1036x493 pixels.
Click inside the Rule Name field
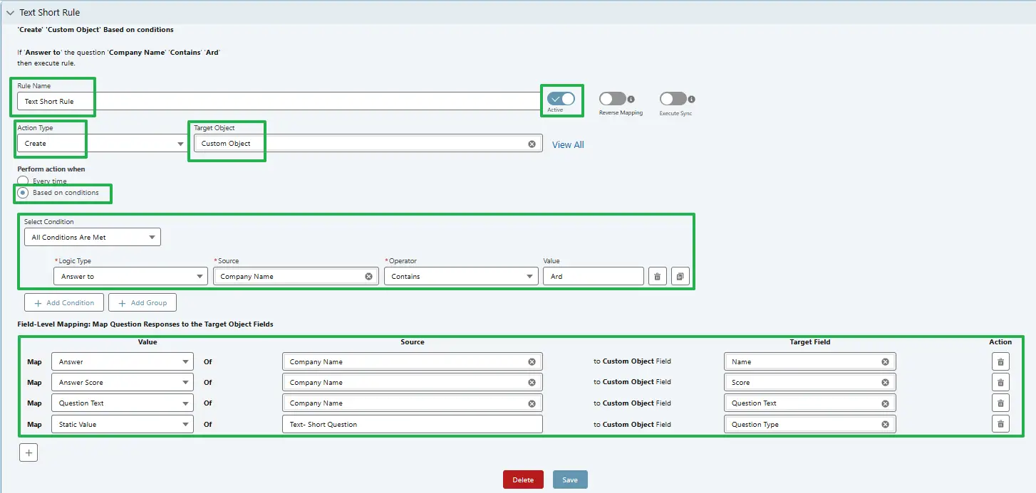point(55,101)
